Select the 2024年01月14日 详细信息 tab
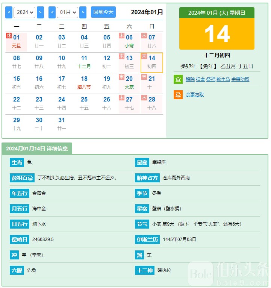This screenshot has height=288, width=271. tap(37, 149)
